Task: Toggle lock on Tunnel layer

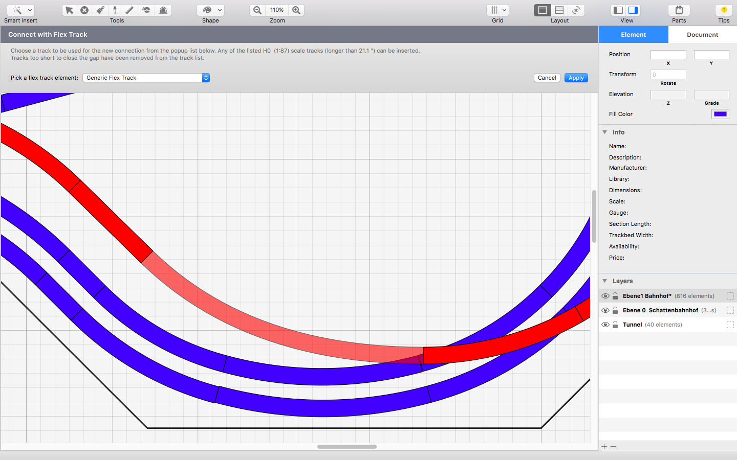Action: (615, 325)
